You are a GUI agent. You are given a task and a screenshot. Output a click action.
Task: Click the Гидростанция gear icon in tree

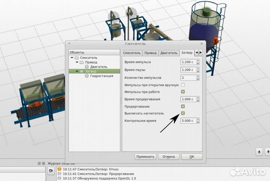click(x=87, y=76)
